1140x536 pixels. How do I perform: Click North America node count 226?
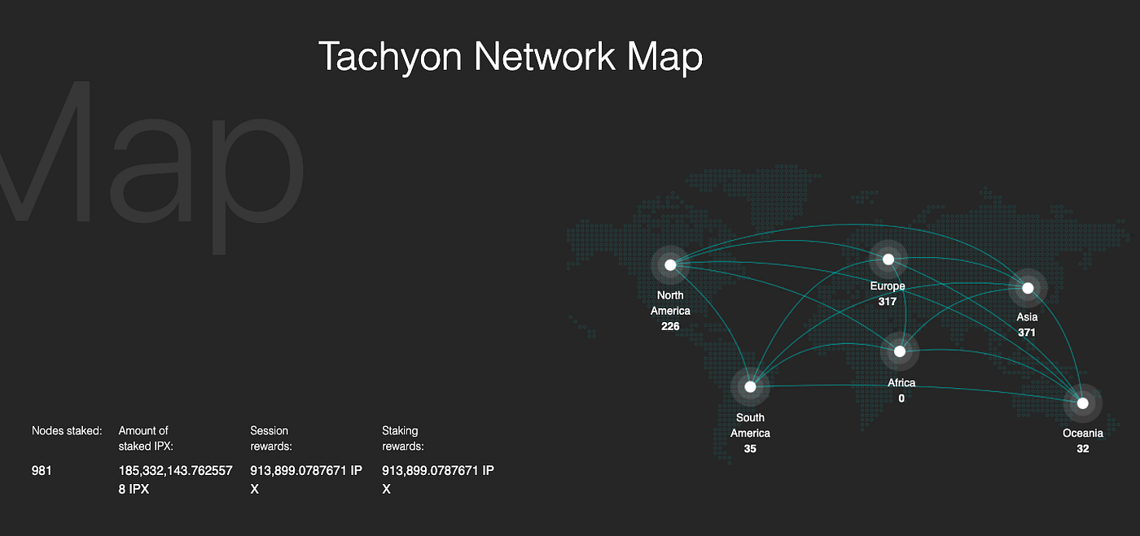[670, 326]
